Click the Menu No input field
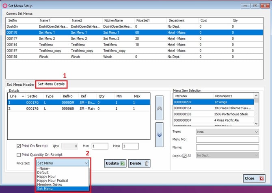The image size is (272, 193). (x=227, y=139)
